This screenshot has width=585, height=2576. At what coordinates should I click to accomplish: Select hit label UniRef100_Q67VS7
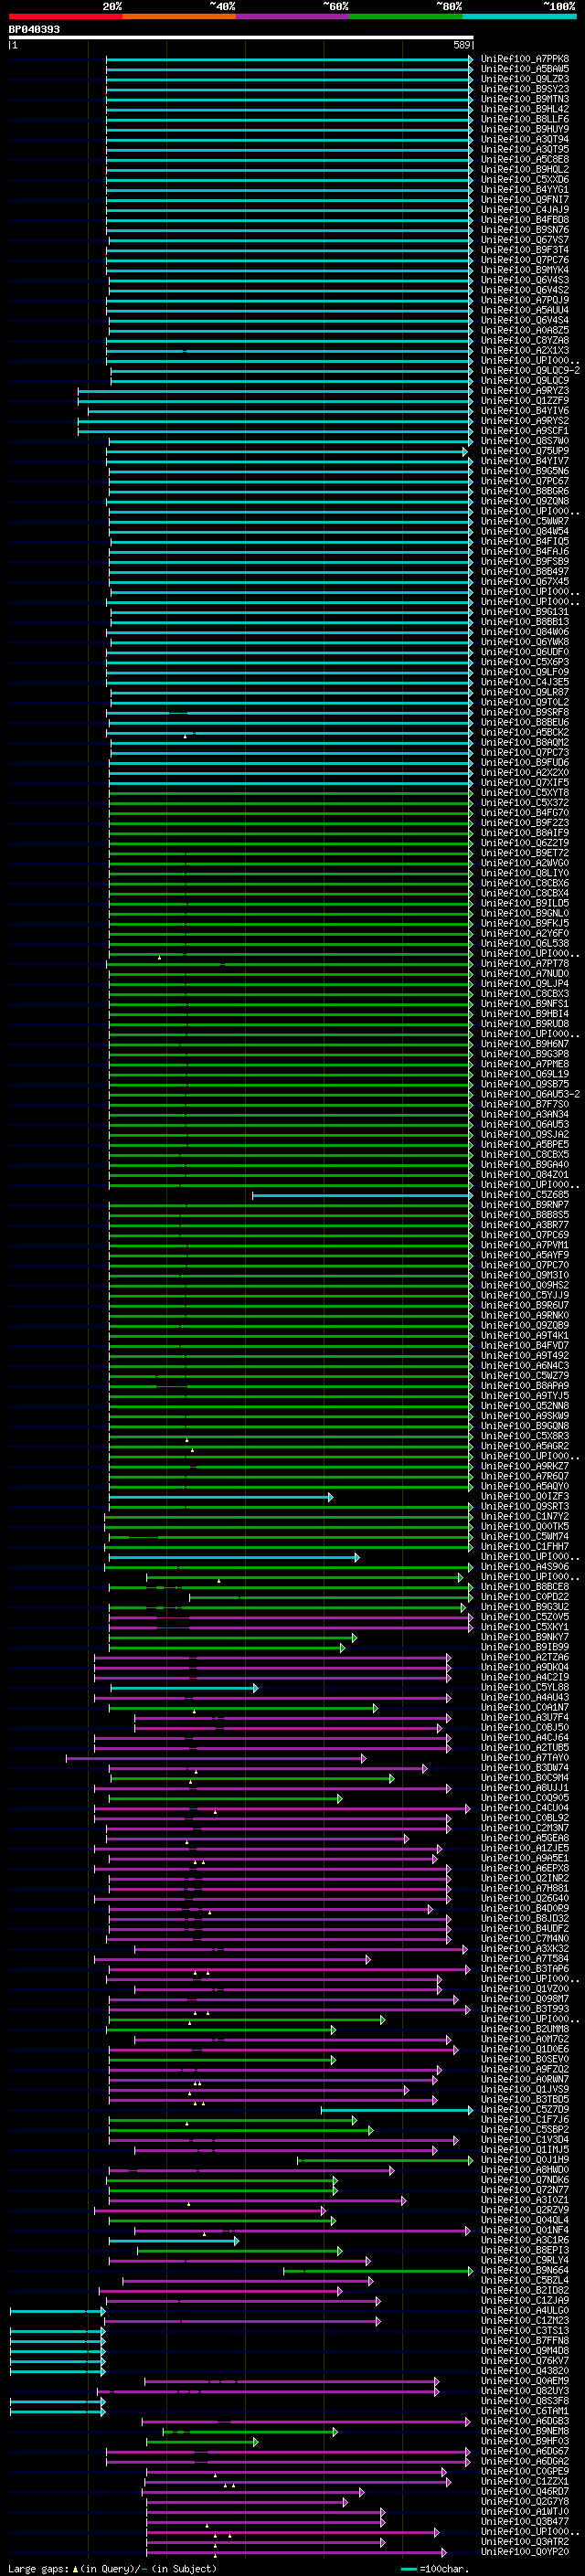coord(524,240)
